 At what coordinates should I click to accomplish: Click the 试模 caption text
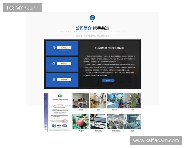click(133, 131)
